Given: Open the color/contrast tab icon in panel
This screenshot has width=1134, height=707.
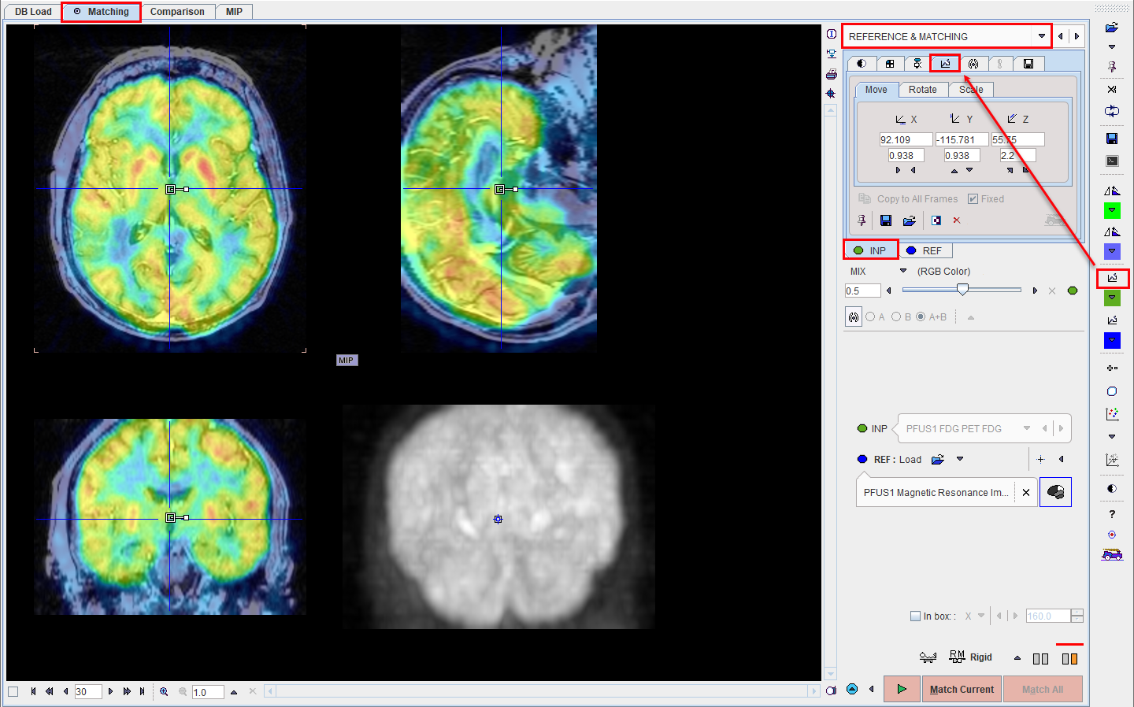Looking at the screenshot, I should [x=862, y=64].
